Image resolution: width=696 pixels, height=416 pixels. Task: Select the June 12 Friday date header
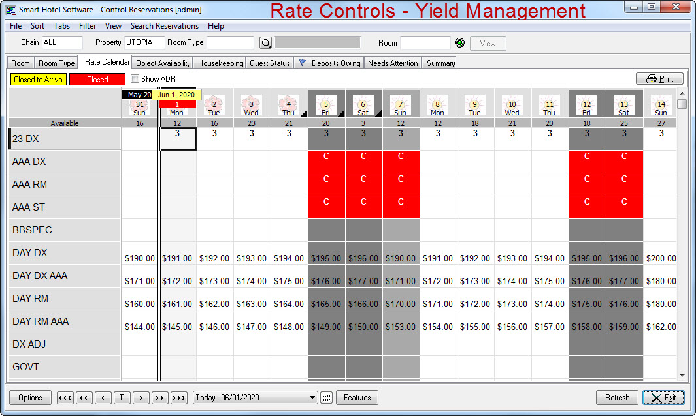click(588, 104)
